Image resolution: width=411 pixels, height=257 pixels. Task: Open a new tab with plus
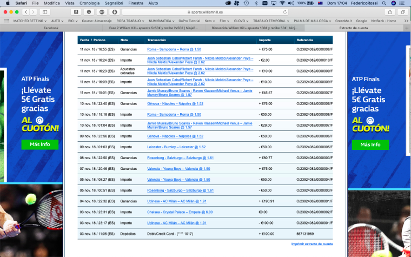(407, 28)
